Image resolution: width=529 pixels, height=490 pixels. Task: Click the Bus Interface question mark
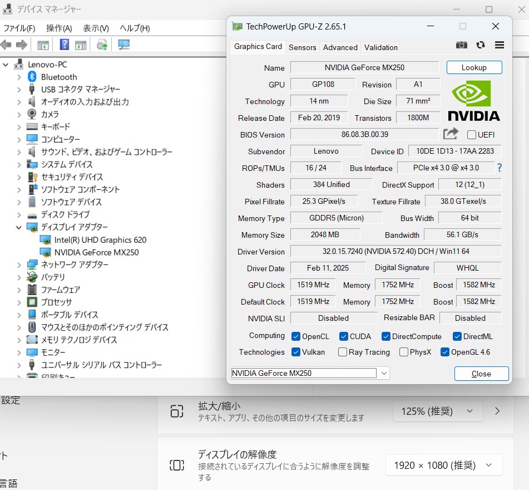(x=500, y=168)
